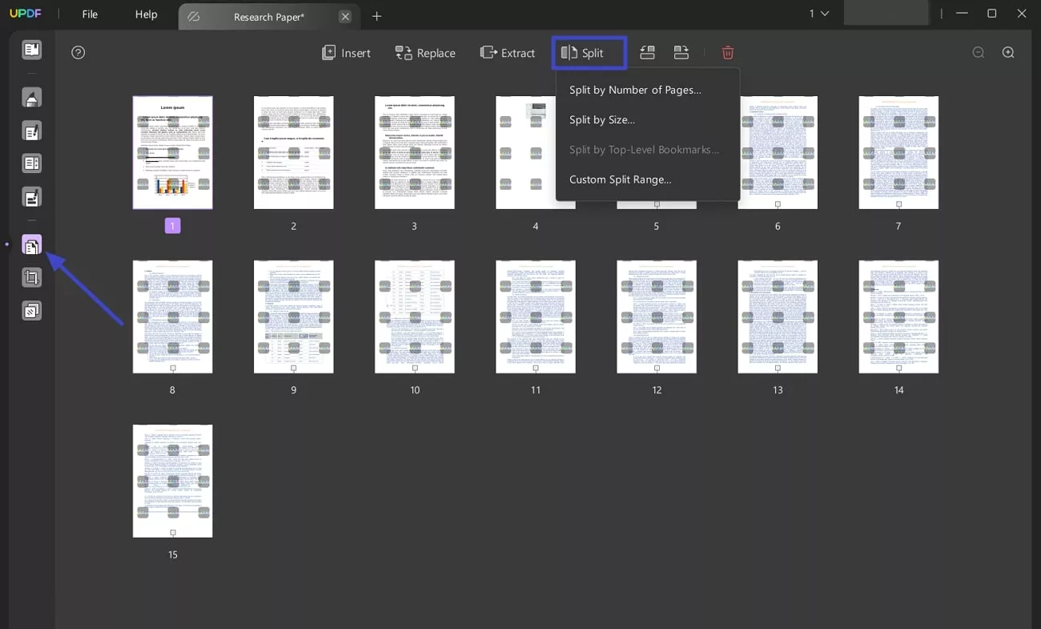Image resolution: width=1041 pixels, height=629 pixels.
Task: Add a new tab with plus icon
Action: pyautogui.click(x=376, y=16)
